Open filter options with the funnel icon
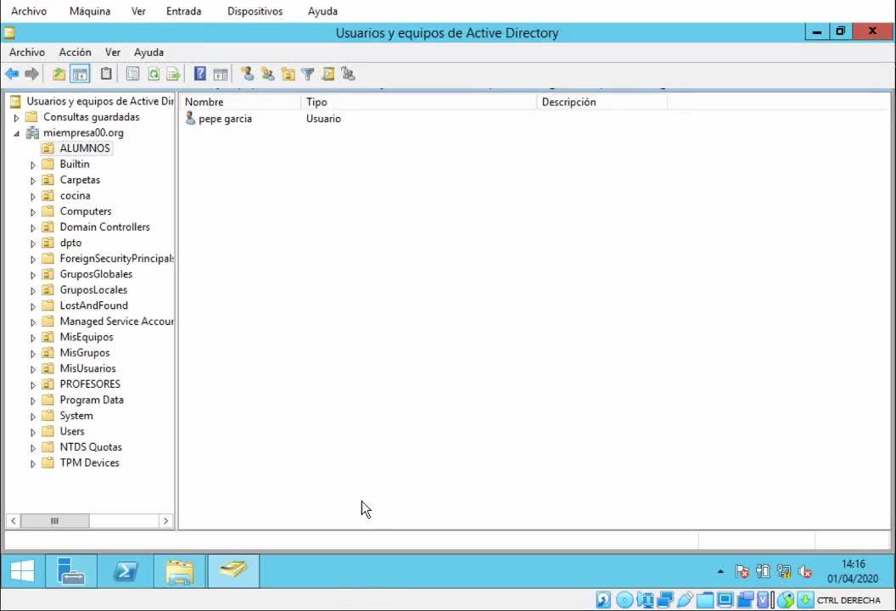 point(307,74)
